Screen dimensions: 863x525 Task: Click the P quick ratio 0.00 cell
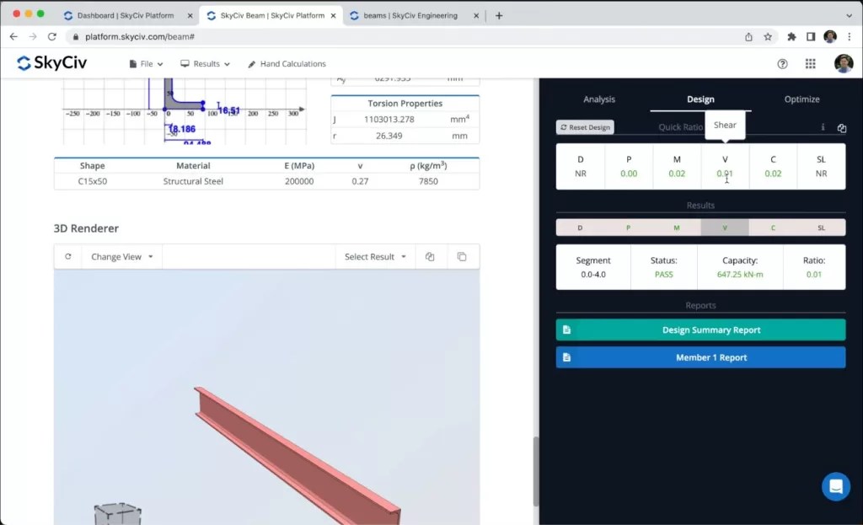(x=629, y=166)
